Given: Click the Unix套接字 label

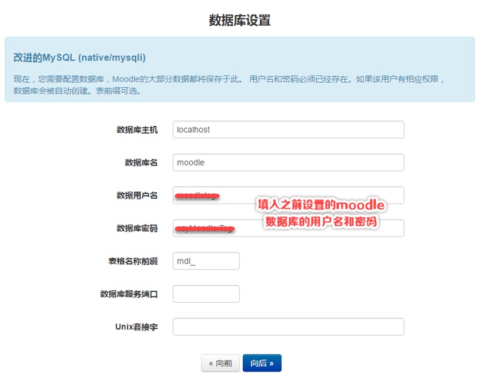Looking at the screenshot, I should pos(136,327).
